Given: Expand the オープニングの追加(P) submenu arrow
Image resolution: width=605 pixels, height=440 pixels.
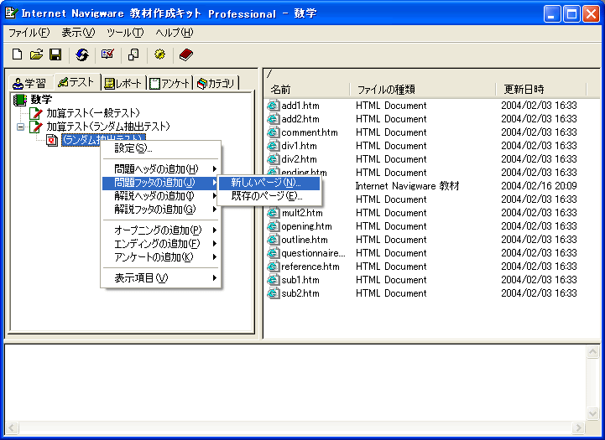Looking at the screenshot, I should click(x=215, y=230).
